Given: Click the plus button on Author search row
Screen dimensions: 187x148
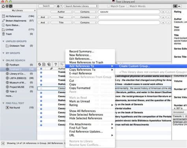Looking at the screenshot, I should click(163, 12).
